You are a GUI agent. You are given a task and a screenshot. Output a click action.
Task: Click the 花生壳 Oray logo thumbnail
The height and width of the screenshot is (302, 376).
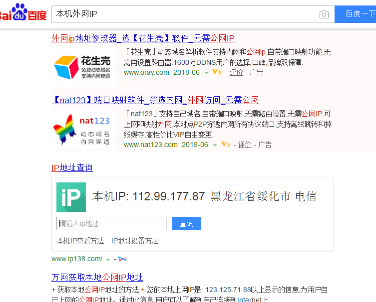coord(82,67)
